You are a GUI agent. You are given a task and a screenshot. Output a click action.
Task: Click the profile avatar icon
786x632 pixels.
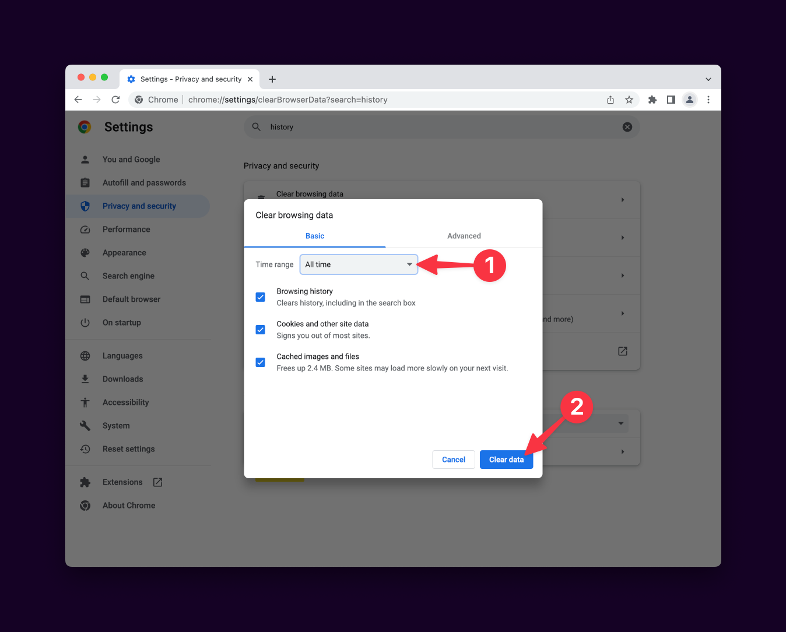pyautogui.click(x=689, y=100)
